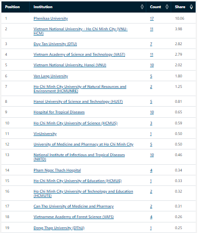Screen dimensions: 199x233
Task: Open Van Lang University page
Action: pos(51,76)
